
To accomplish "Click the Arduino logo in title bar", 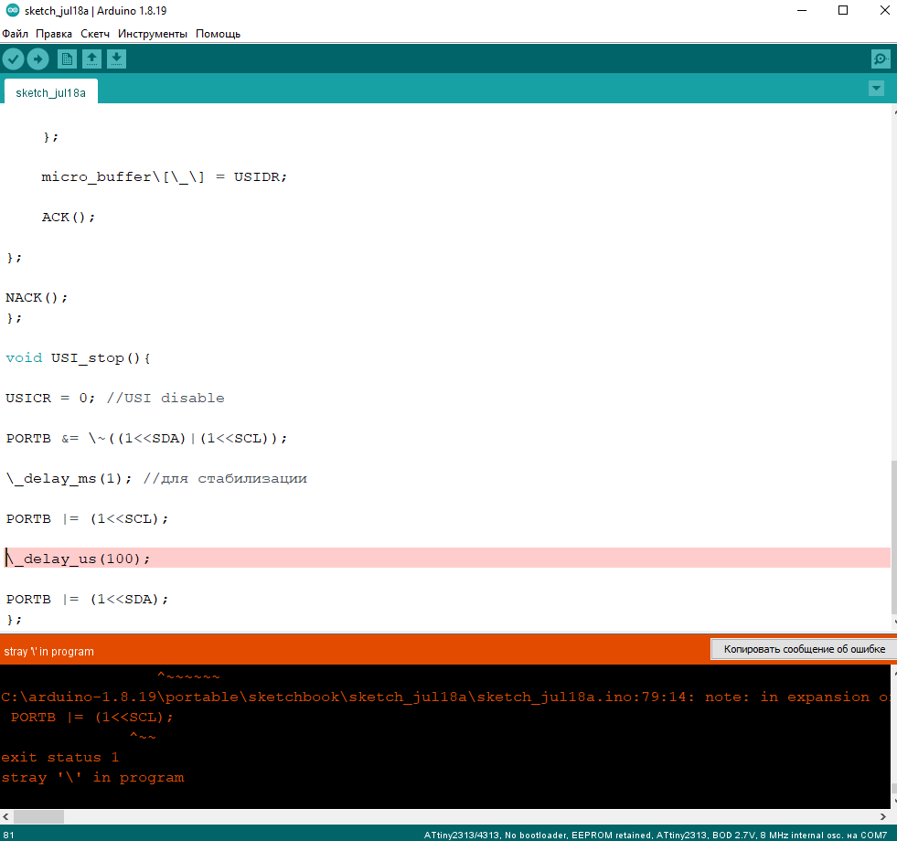I will coord(12,10).
